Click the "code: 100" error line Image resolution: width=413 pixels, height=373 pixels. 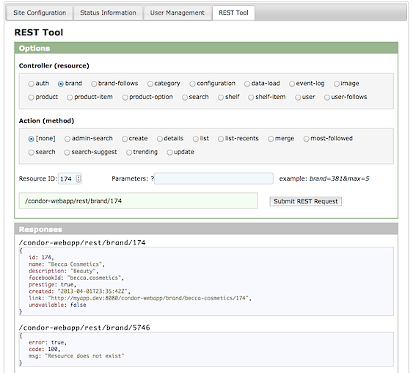[x=44, y=349]
